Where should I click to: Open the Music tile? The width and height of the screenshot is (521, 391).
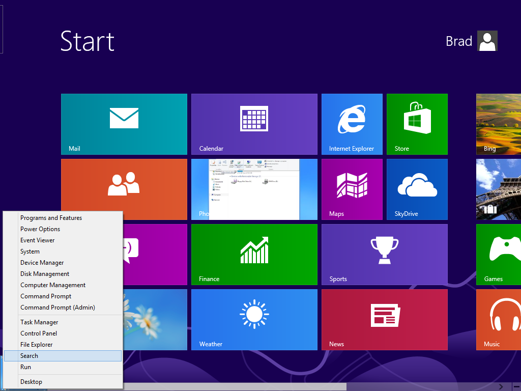[x=499, y=320]
